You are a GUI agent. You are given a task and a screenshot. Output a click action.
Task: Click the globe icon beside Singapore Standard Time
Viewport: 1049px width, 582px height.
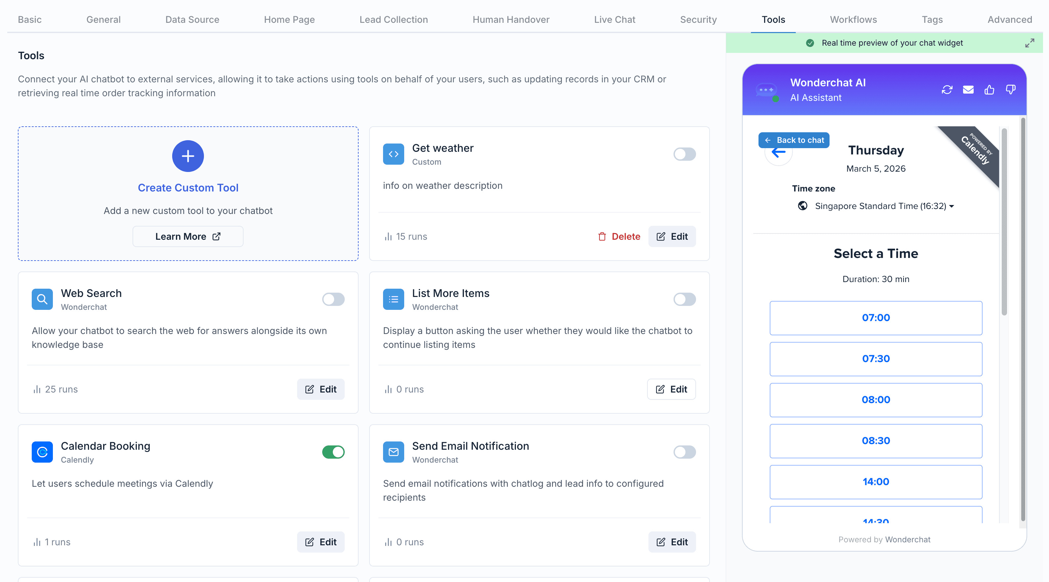tap(803, 206)
